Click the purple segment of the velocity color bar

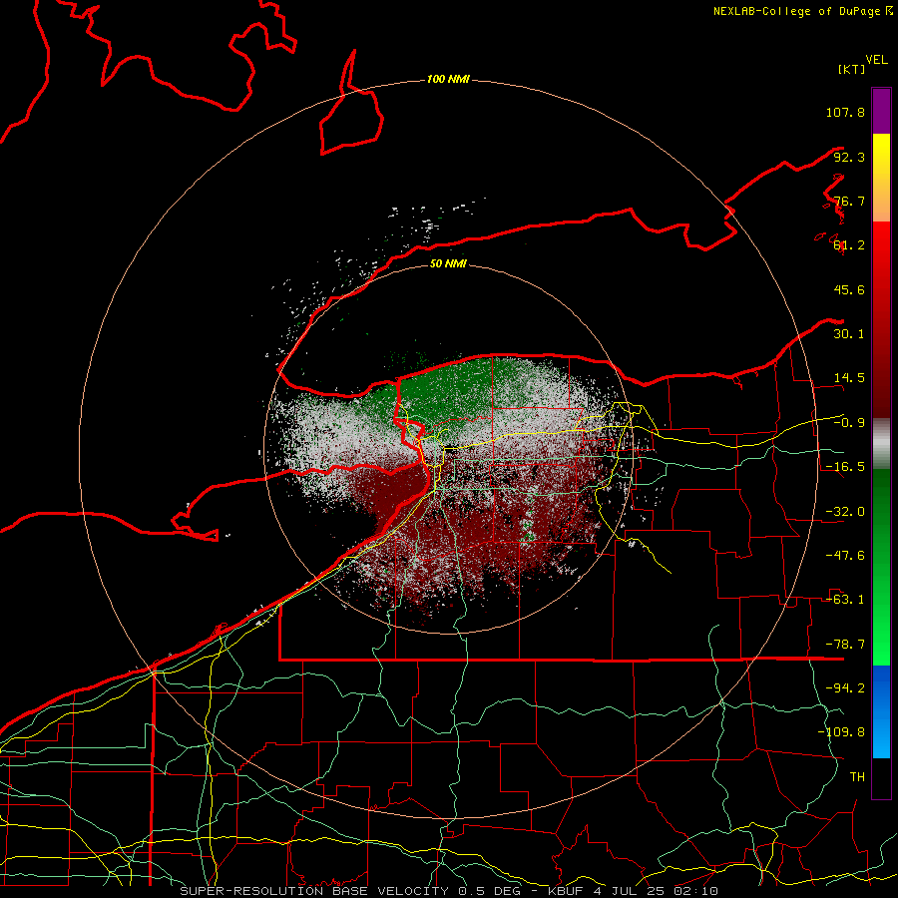click(x=881, y=111)
